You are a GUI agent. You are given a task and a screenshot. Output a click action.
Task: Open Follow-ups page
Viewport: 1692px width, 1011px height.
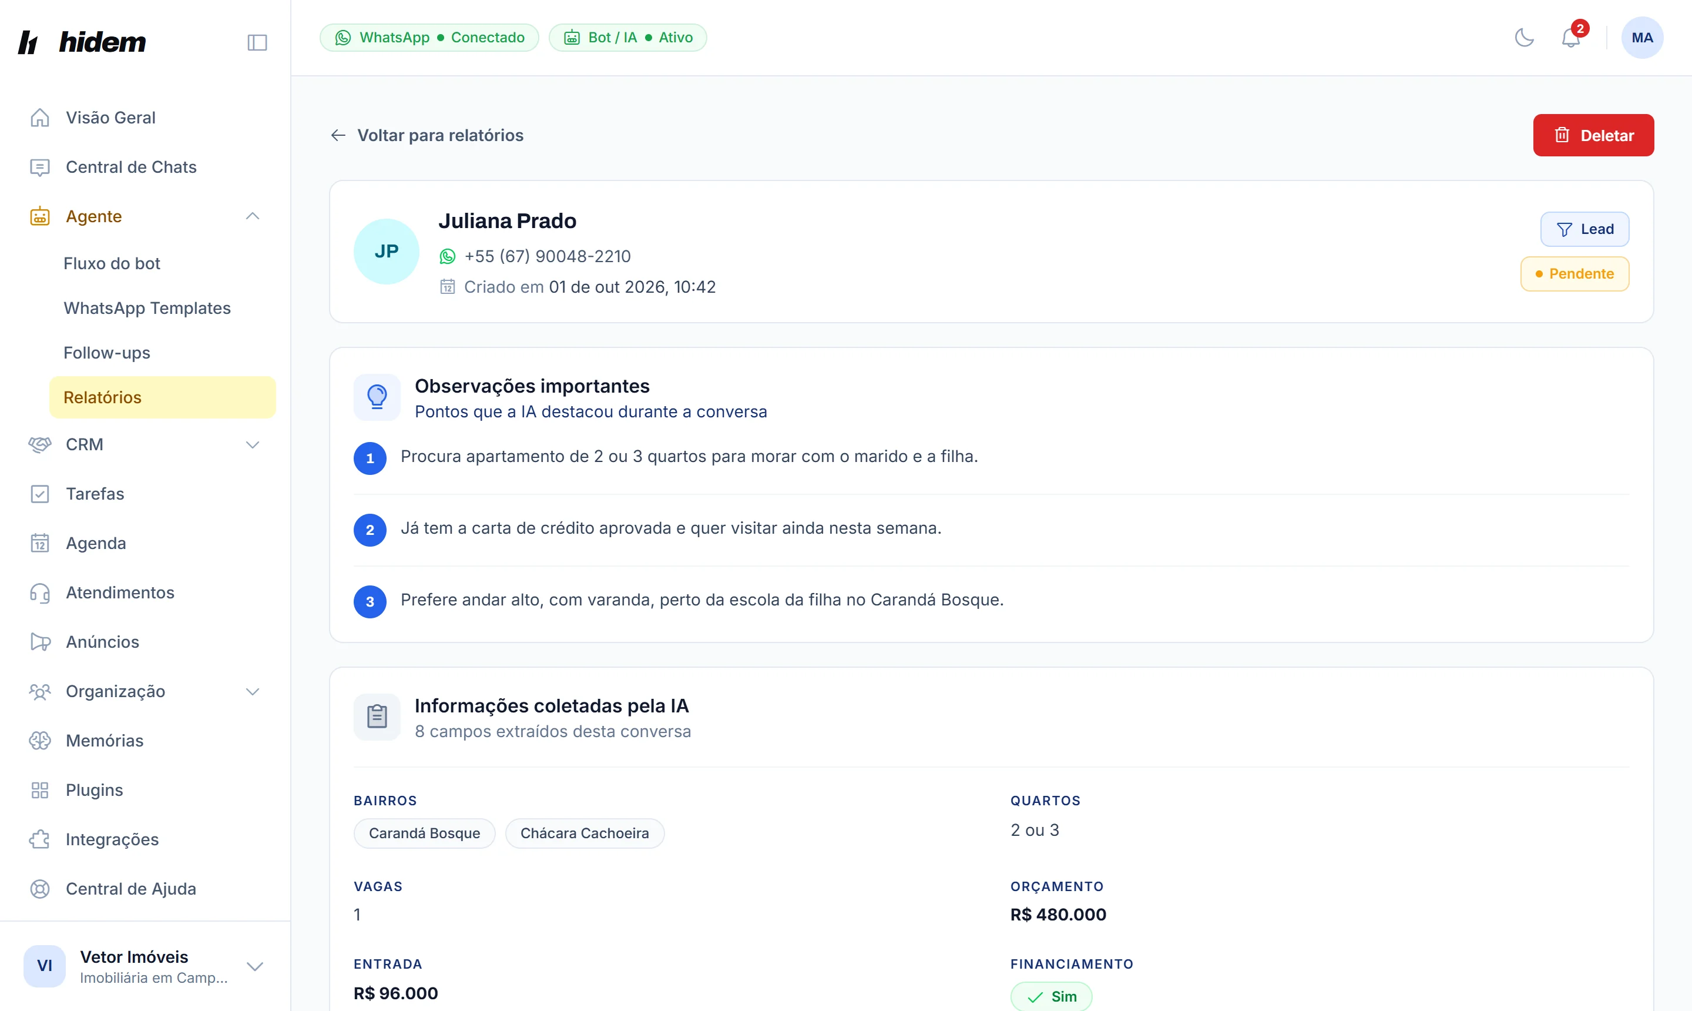pos(107,353)
